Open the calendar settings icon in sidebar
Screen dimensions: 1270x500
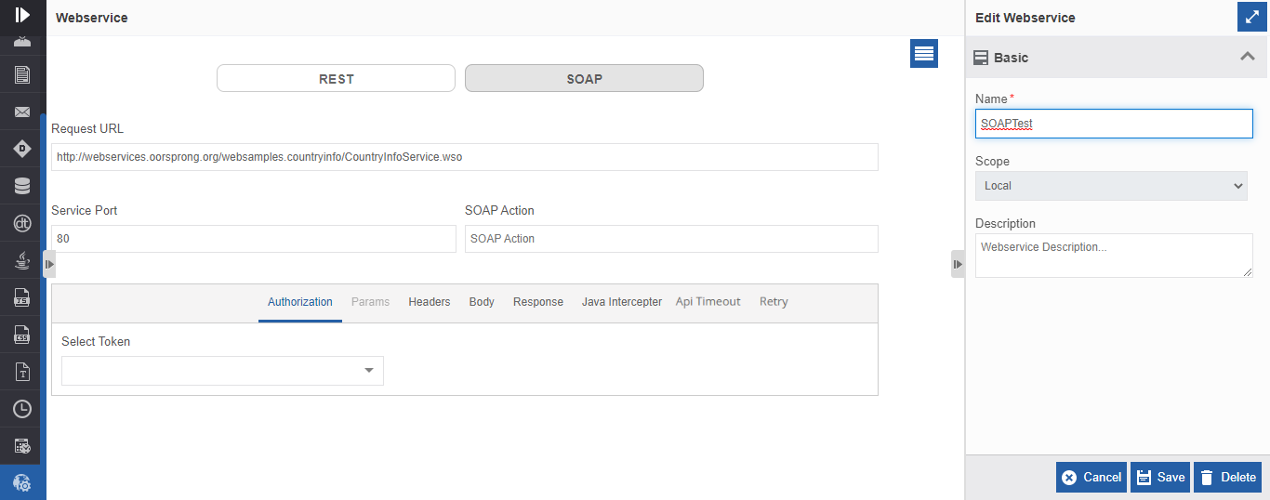point(22,446)
